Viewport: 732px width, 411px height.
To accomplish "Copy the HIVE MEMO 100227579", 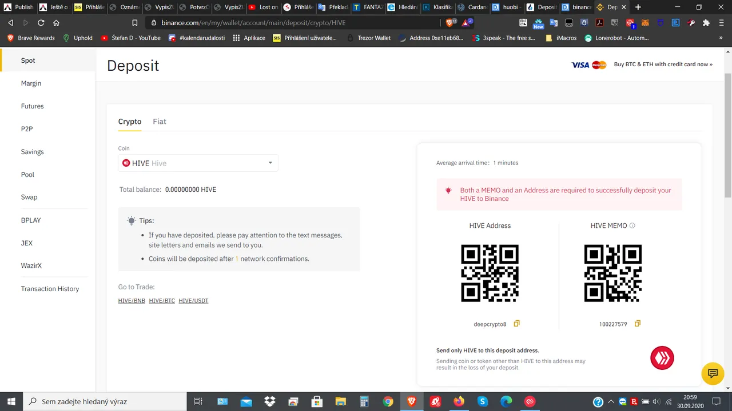I will pyautogui.click(x=637, y=324).
